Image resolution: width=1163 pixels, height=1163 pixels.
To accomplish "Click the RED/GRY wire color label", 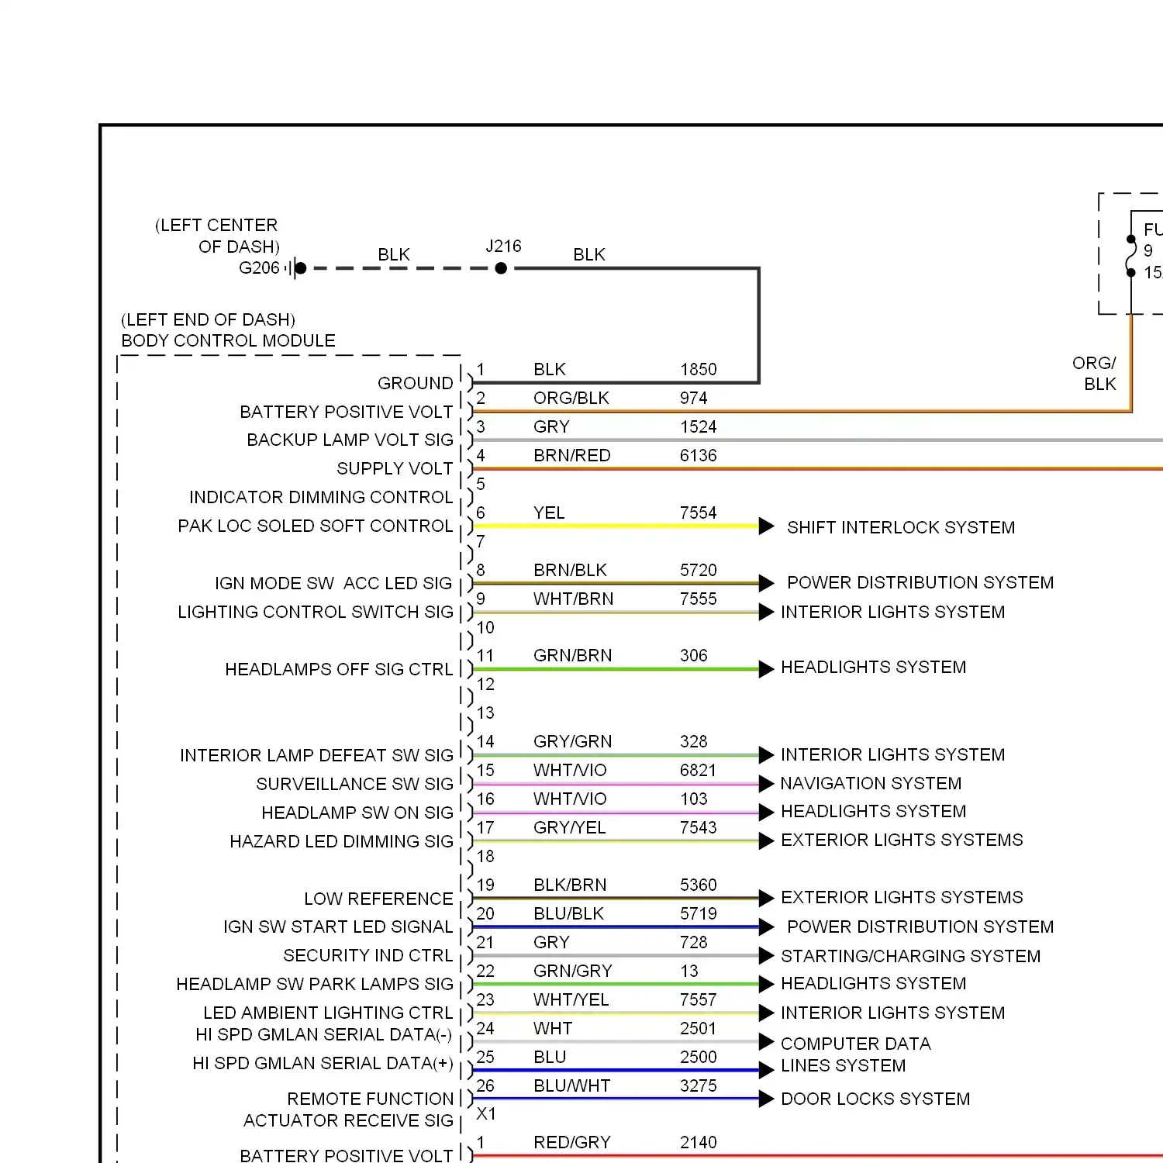I will (x=572, y=1142).
